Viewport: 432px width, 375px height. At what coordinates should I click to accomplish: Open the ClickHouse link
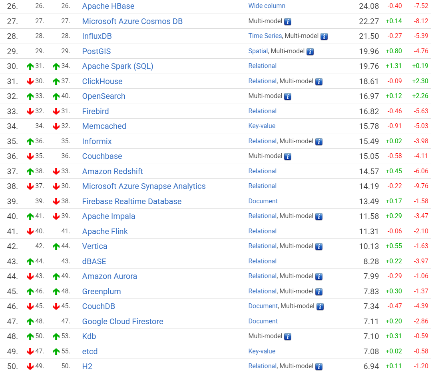[102, 81]
